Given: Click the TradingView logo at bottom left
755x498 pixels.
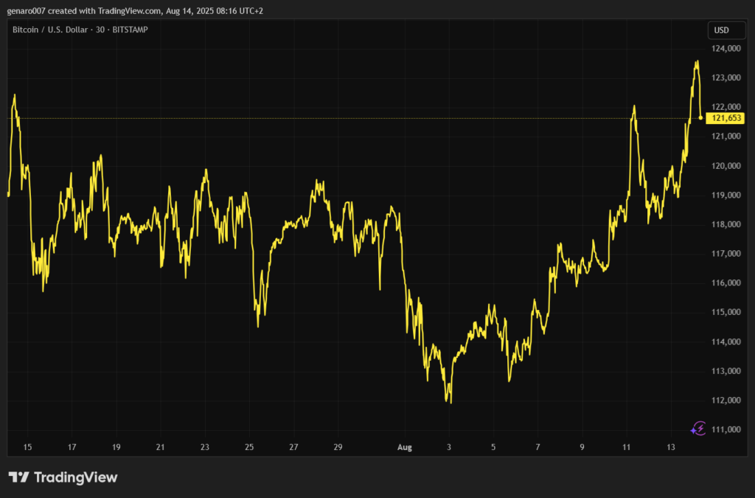Looking at the screenshot, I should (x=63, y=477).
